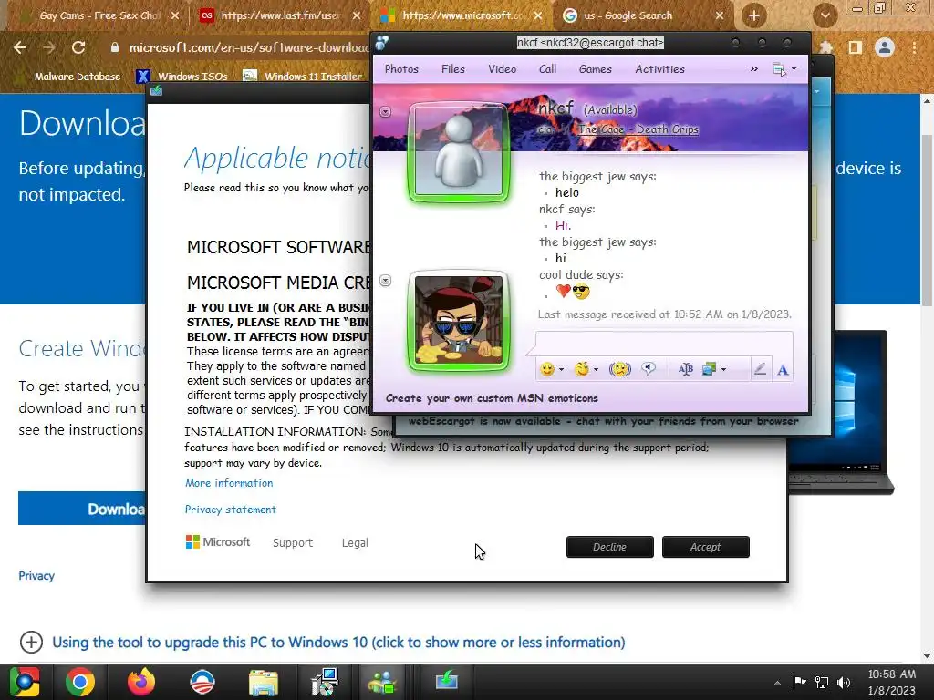The width and height of the screenshot is (934, 700).
Task: Expand the emoticon dropdown arrow
Action: pos(561,370)
